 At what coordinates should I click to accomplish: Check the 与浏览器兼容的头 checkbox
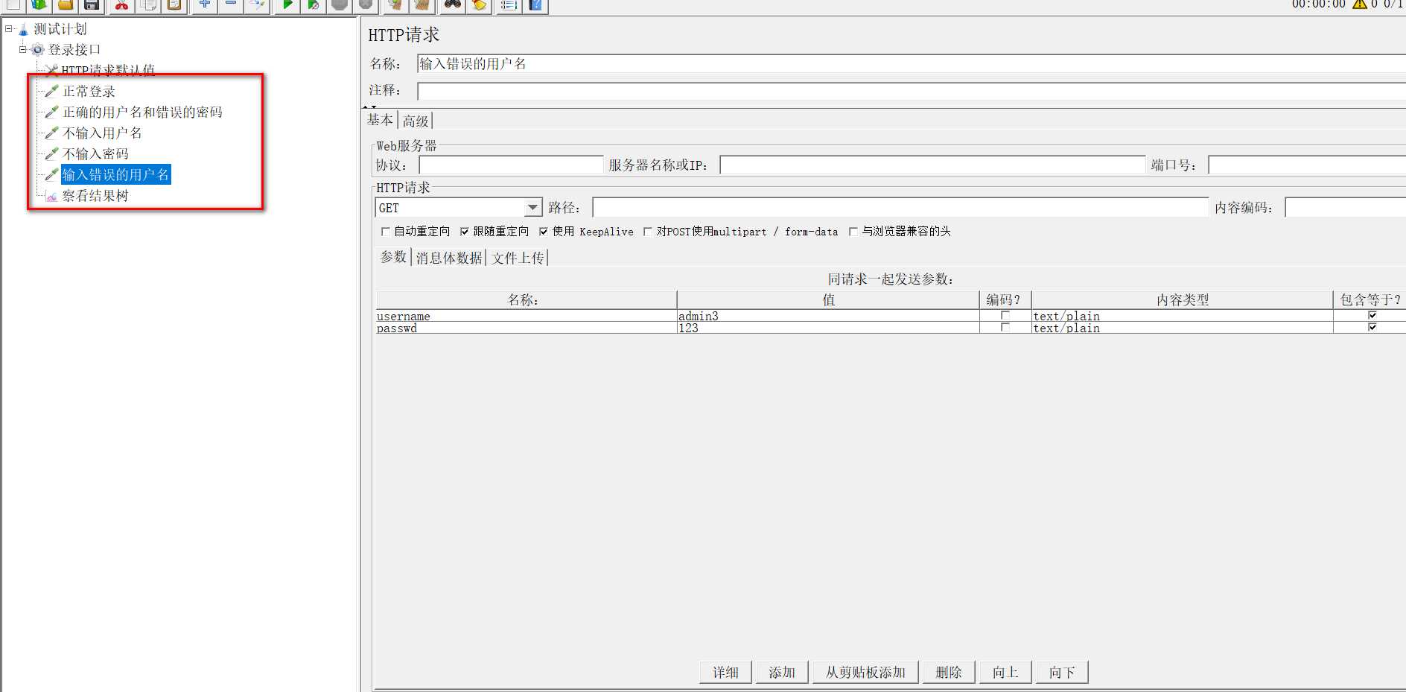tap(853, 232)
